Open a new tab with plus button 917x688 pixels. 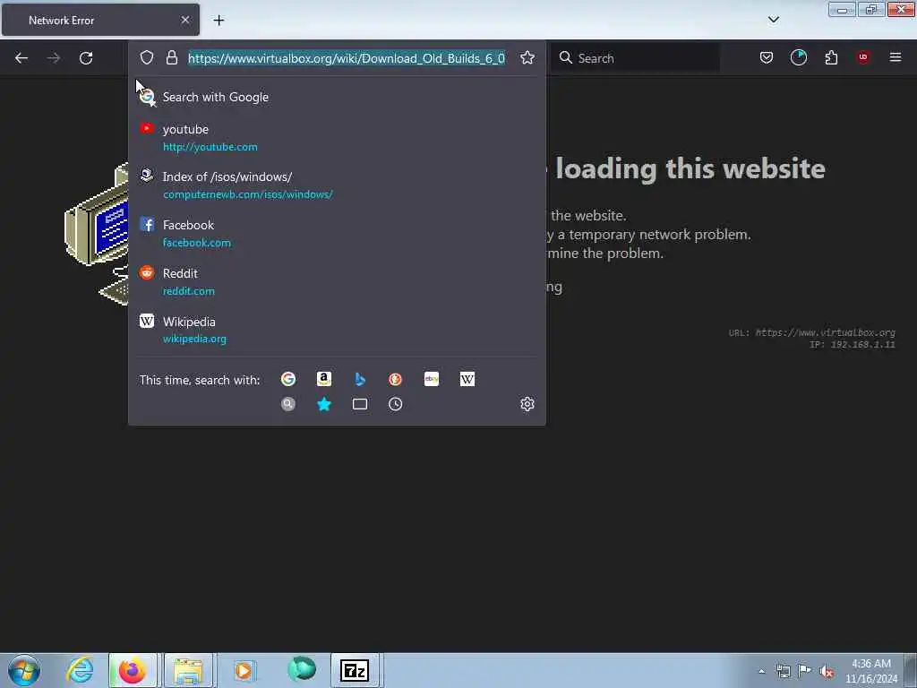pos(219,21)
